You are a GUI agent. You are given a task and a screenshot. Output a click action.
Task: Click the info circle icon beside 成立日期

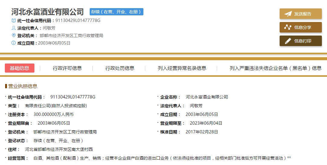tap(14, 43)
